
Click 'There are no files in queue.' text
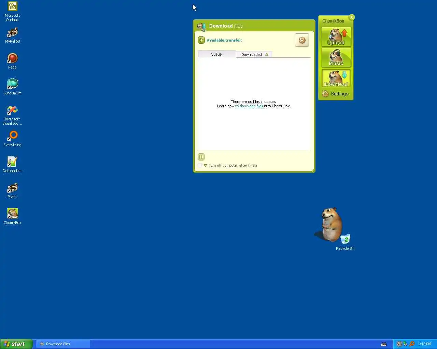point(253,102)
